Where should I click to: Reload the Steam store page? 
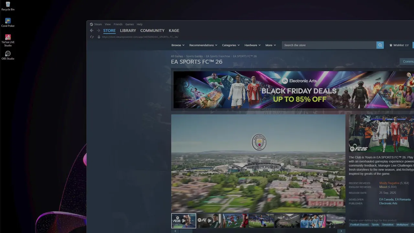(92, 37)
